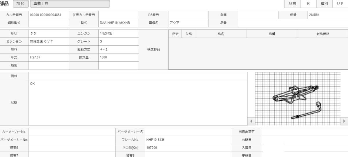The width and height of the screenshot is (348, 157).
Task: Click the 任意カルテ番号 input field
Action: [119, 15]
